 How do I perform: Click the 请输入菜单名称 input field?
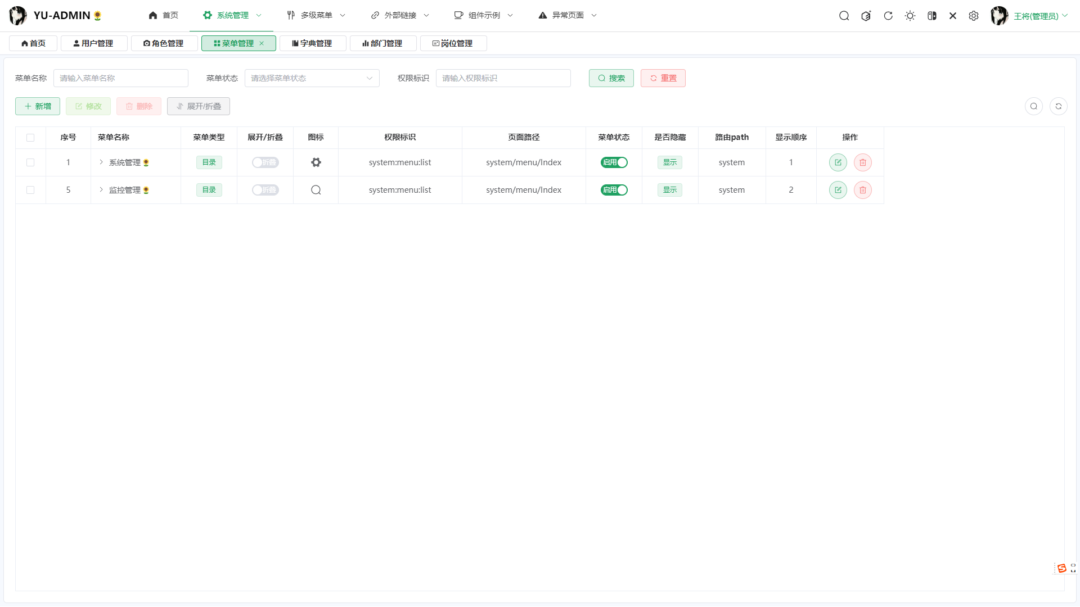[120, 78]
